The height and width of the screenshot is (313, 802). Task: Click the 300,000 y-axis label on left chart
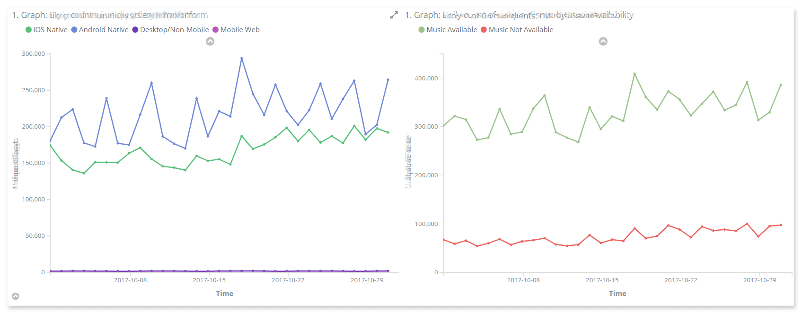click(x=33, y=54)
